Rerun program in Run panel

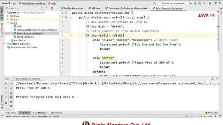pyautogui.click(x=6, y=84)
